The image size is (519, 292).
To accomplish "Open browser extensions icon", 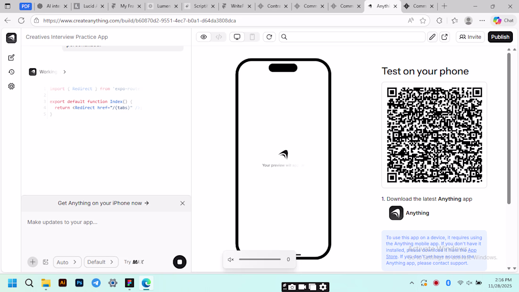I will point(439,20).
